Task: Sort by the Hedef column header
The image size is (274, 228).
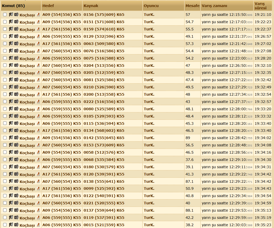Action: pyautogui.click(x=48, y=6)
